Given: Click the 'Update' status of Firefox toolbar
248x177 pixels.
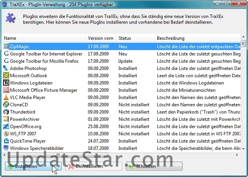Looking at the screenshot, I should 126,61.
